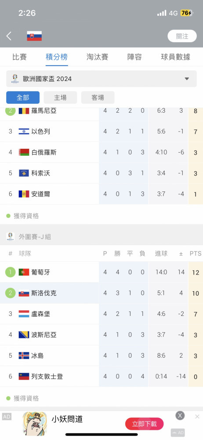The width and height of the screenshot is (203, 440).
Task: Select the 全部 filter
Action: point(23,97)
